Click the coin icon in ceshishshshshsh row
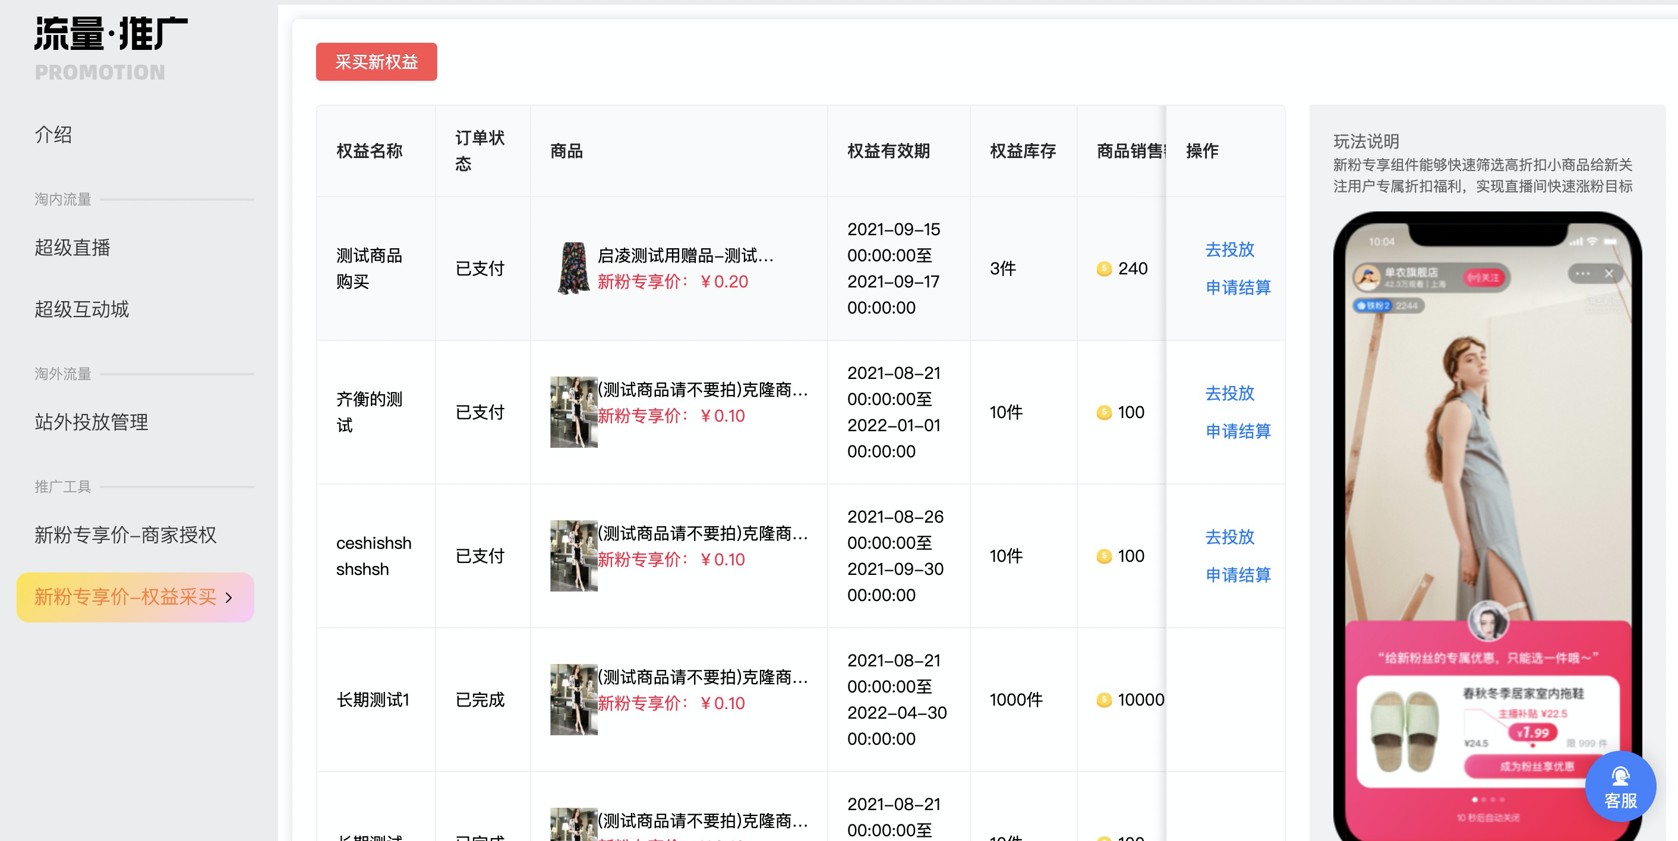 (x=1103, y=557)
